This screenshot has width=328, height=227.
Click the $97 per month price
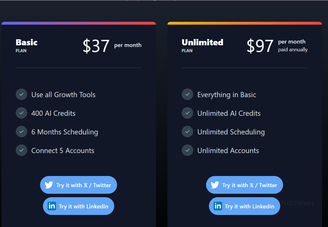click(x=260, y=46)
